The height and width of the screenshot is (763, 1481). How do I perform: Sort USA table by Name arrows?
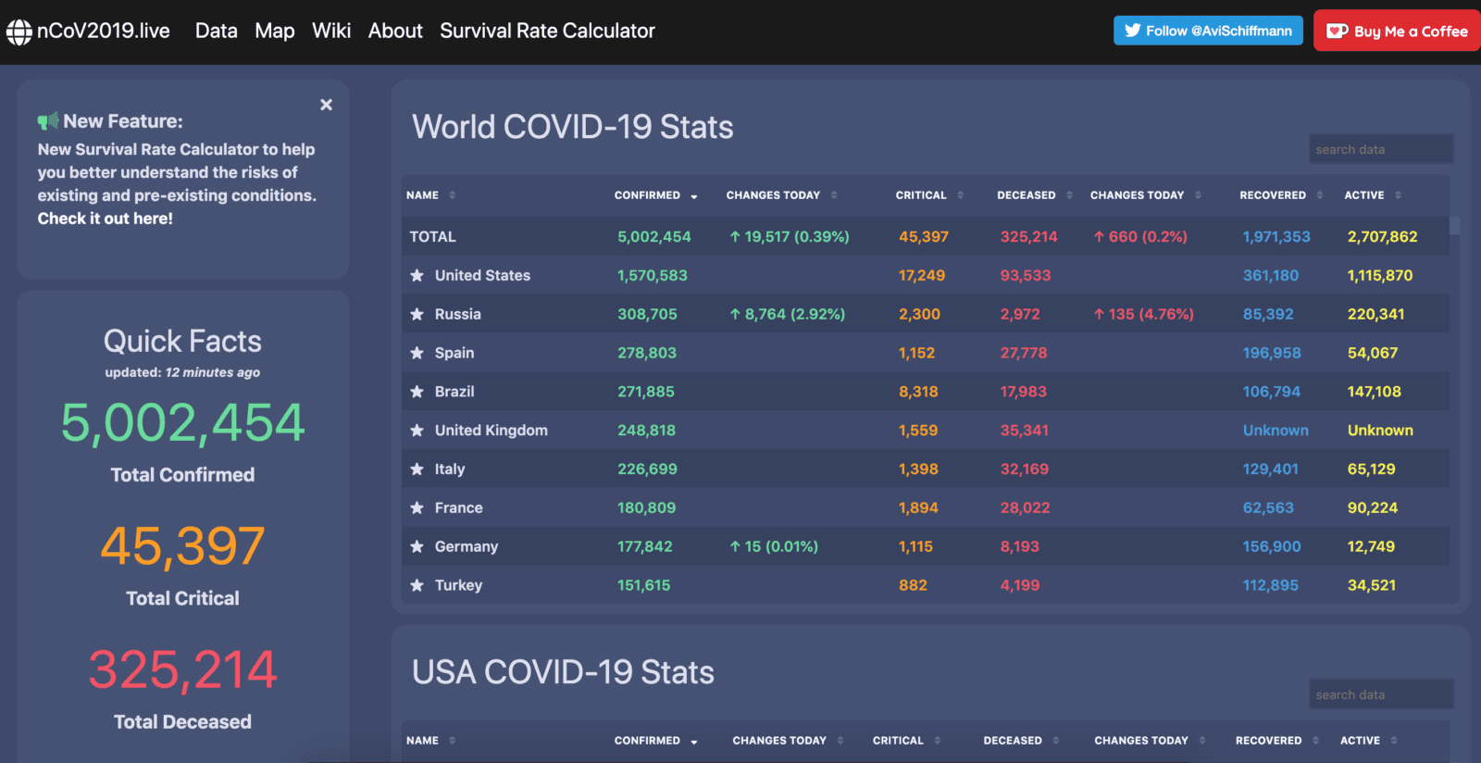453,741
